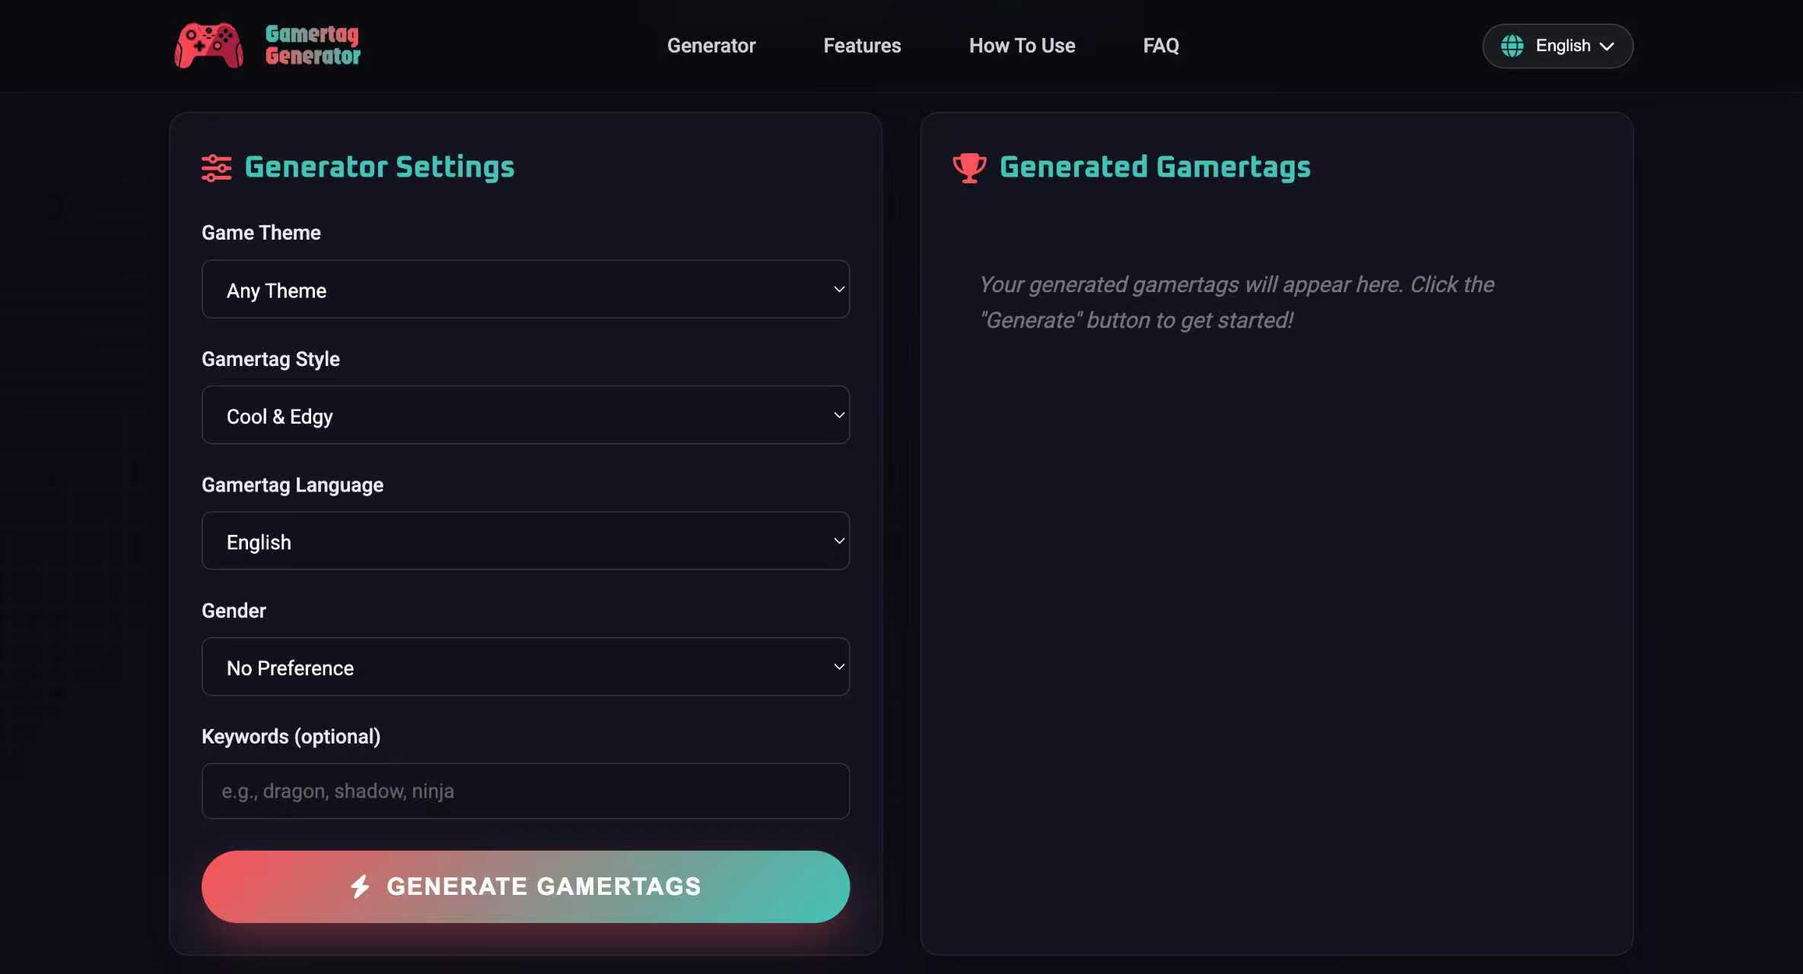Open the Cool & Edgy style dropdown
The width and height of the screenshot is (1803, 974).
click(525, 415)
